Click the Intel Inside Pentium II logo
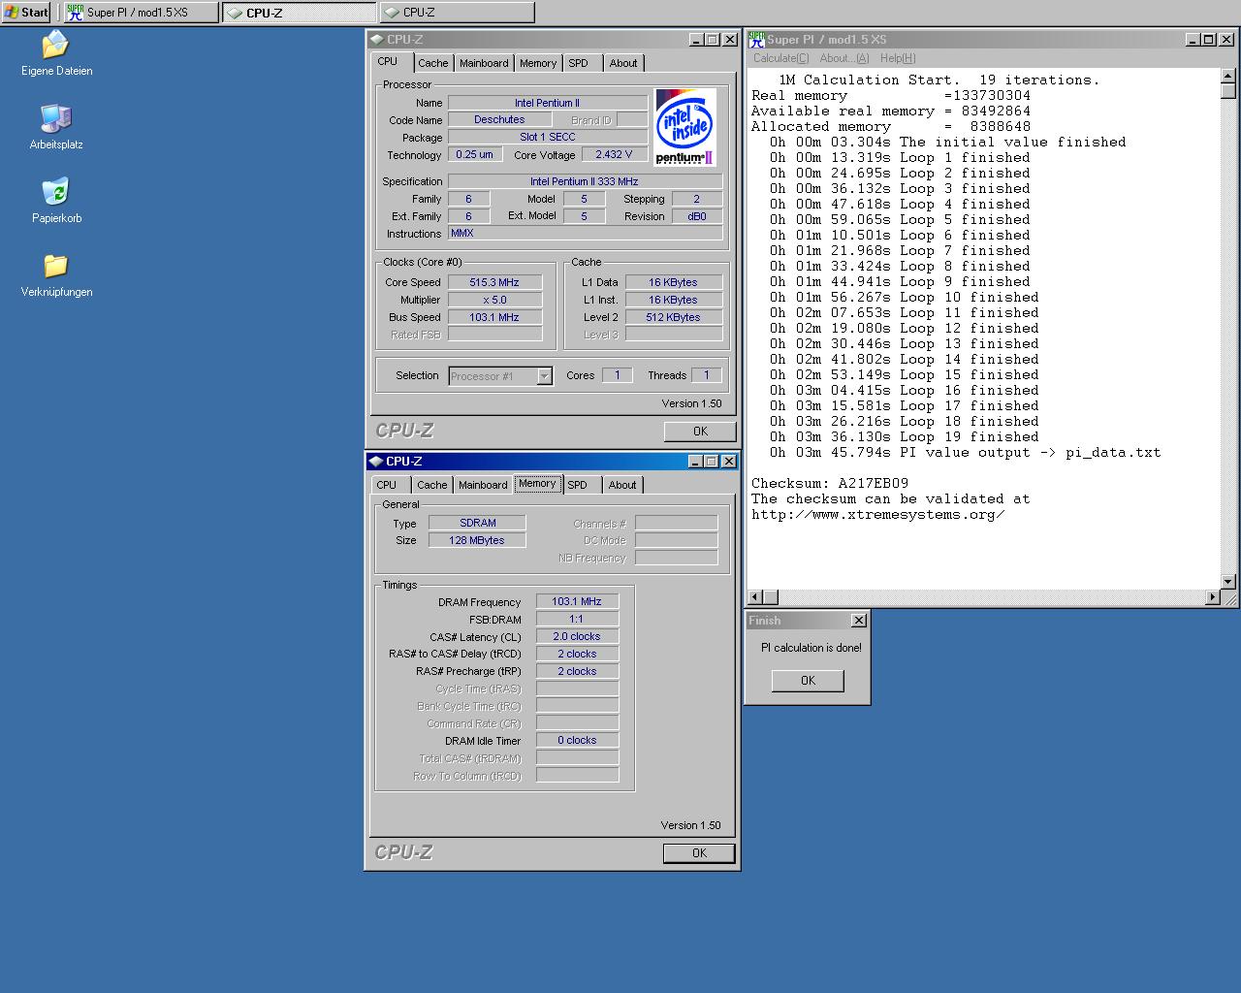 coord(685,127)
